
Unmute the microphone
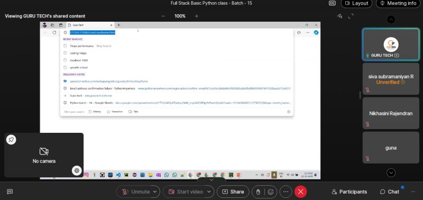[136, 192]
